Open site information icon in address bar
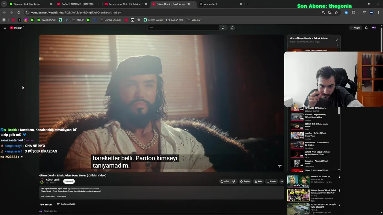The image size is (383, 215). [x=27, y=13]
